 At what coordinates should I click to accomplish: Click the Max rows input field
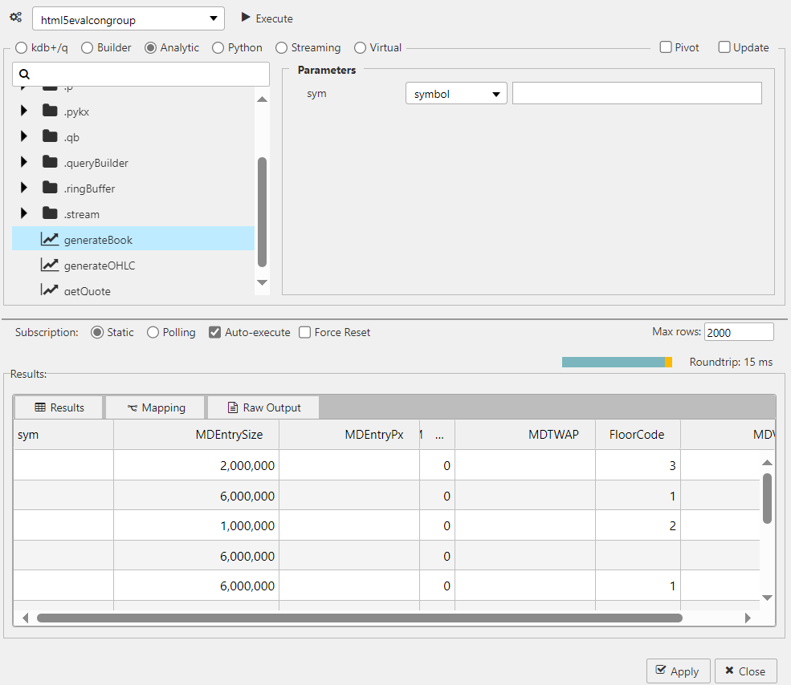(738, 331)
